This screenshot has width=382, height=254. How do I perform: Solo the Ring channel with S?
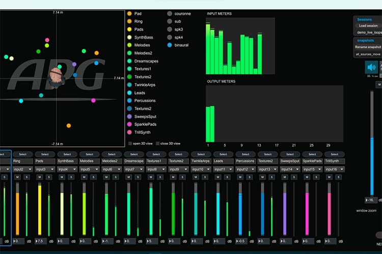[x=26, y=177]
